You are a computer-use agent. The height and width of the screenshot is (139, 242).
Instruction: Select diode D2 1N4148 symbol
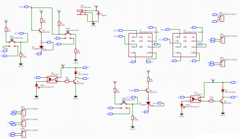pos(223,90)
